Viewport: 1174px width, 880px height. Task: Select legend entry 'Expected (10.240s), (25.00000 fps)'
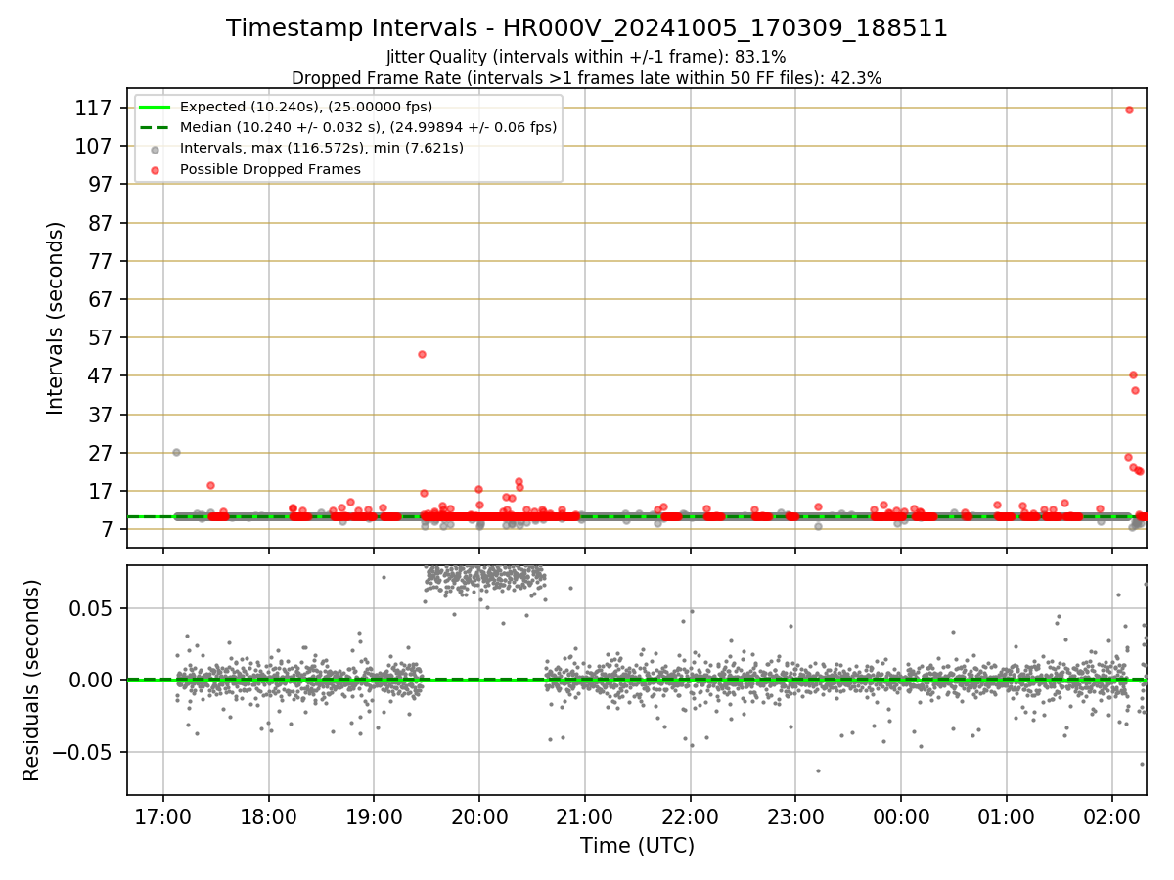click(x=306, y=107)
